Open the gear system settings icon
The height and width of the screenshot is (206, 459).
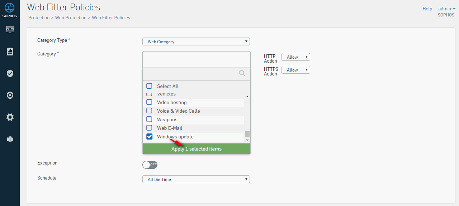point(10,117)
